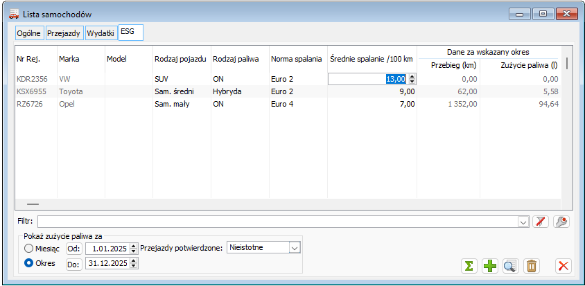Select row KSX6955

[x=288, y=91]
